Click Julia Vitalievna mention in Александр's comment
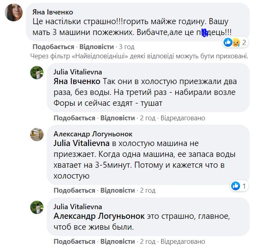 coord(82,143)
